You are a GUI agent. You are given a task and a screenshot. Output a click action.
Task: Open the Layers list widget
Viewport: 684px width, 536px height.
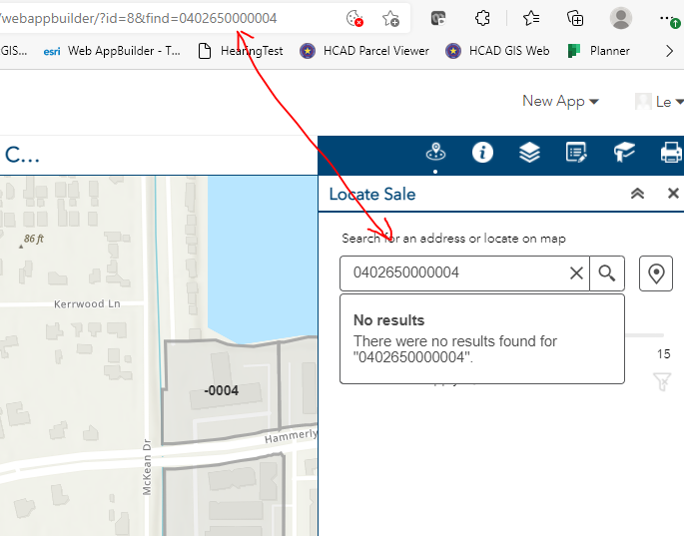(529, 153)
